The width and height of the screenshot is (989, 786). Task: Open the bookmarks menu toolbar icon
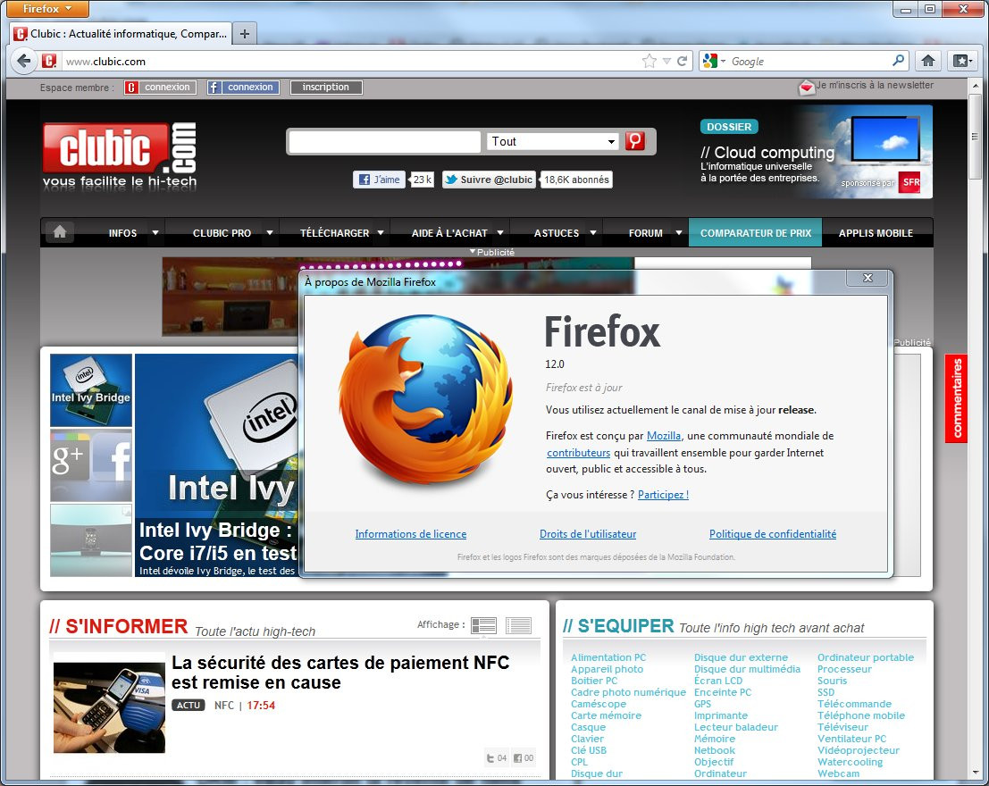tap(962, 61)
